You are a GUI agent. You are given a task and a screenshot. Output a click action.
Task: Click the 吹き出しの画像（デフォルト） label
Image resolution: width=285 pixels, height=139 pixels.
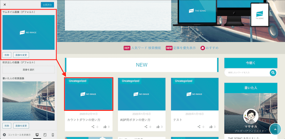pos(19,62)
